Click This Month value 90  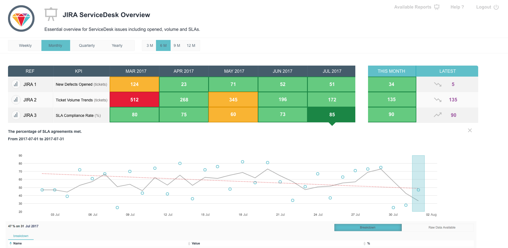click(392, 115)
